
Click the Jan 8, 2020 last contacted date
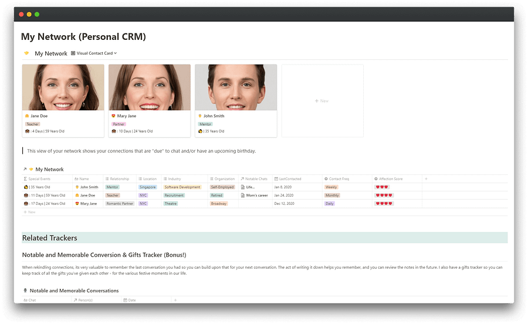[x=283, y=187]
